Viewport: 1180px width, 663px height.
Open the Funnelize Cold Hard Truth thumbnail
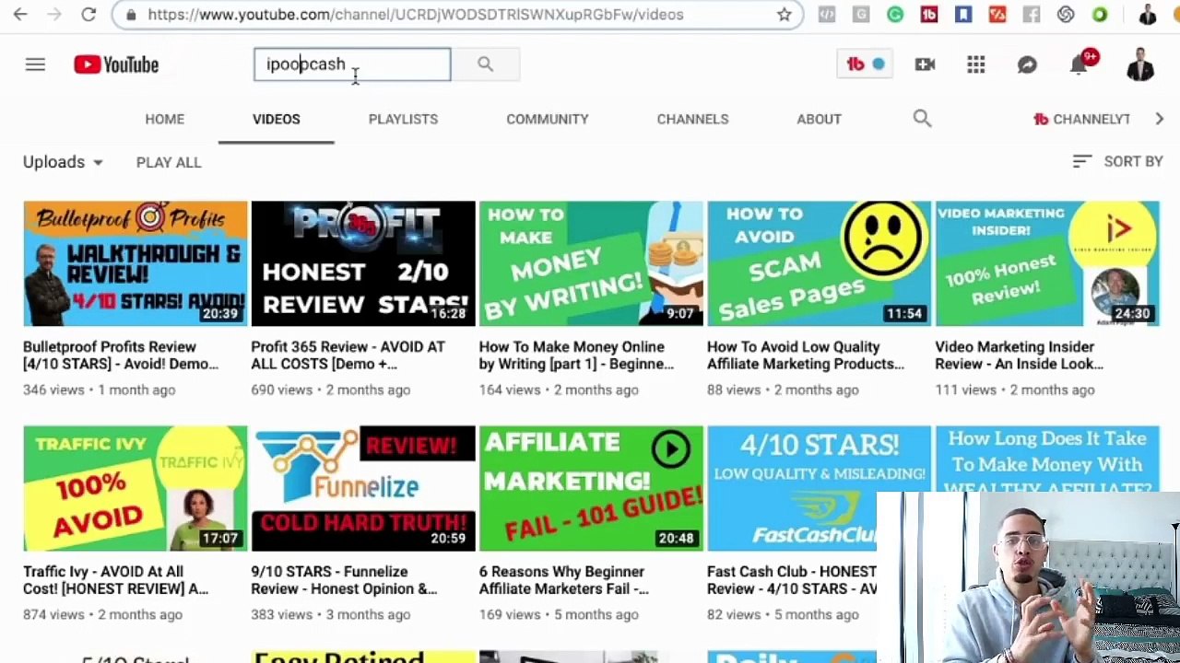pyautogui.click(x=363, y=488)
